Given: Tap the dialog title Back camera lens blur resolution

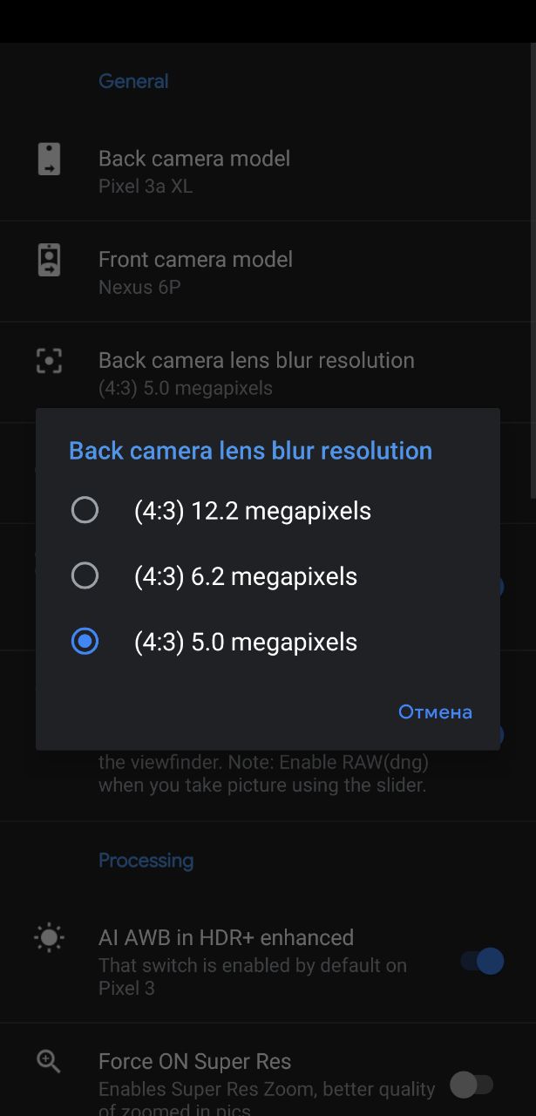Looking at the screenshot, I should [x=250, y=451].
